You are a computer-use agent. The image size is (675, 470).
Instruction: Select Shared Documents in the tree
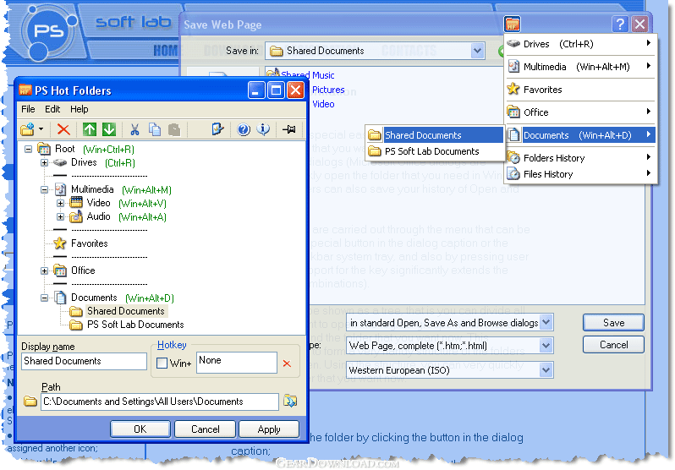[126, 311]
